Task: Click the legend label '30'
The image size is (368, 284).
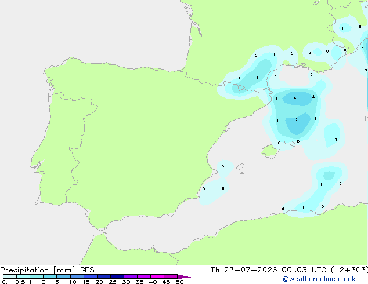Action: coord(126,282)
